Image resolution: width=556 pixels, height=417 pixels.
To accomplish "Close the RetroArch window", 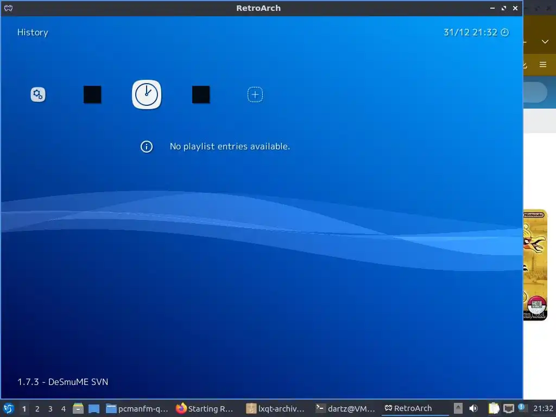I will click(x=515, y=8).
